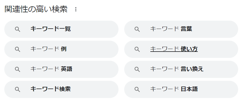Click the bold 日本語 word in suggestion

click(189, 89)
